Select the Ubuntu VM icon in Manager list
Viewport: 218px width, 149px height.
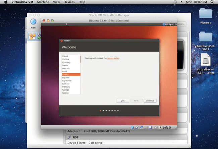pyautogui.click(x=32, y=36)
